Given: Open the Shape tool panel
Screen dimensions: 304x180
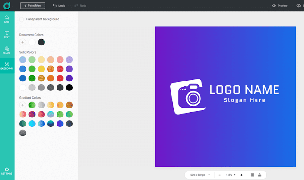Looking at the screenshot, I should pyautogui.click(x=7, y=50).
